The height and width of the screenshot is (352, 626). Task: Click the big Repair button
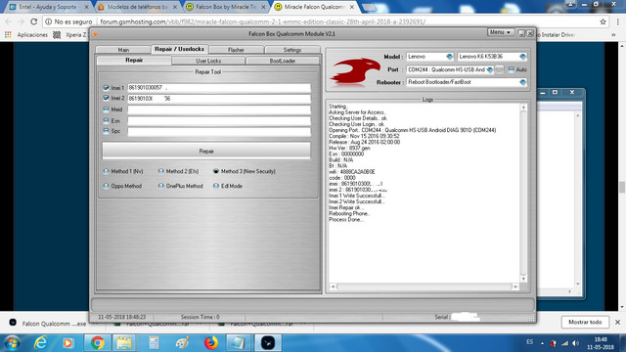206,152
